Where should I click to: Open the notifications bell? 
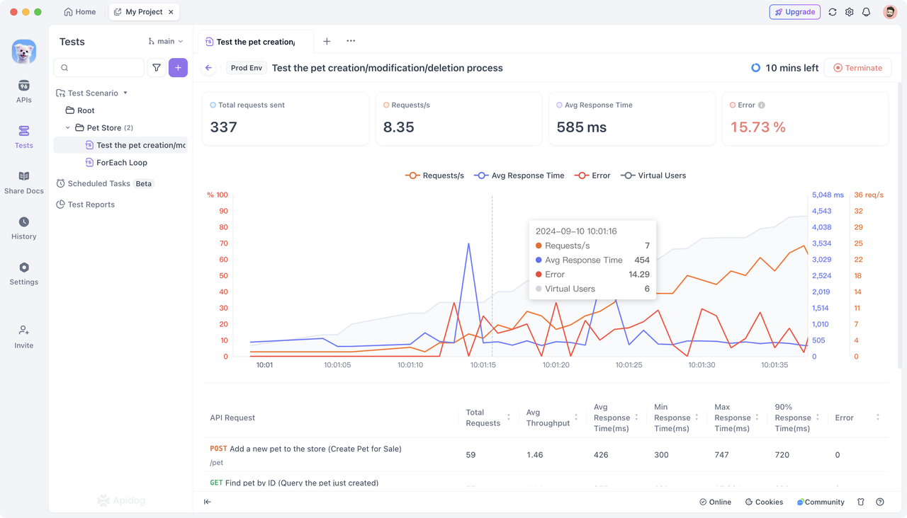(x=866, y=12)
